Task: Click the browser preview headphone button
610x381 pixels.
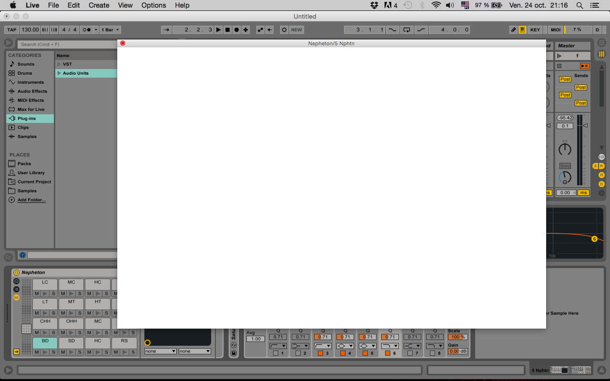Action: pyautogui.click(x=22, y=255)
